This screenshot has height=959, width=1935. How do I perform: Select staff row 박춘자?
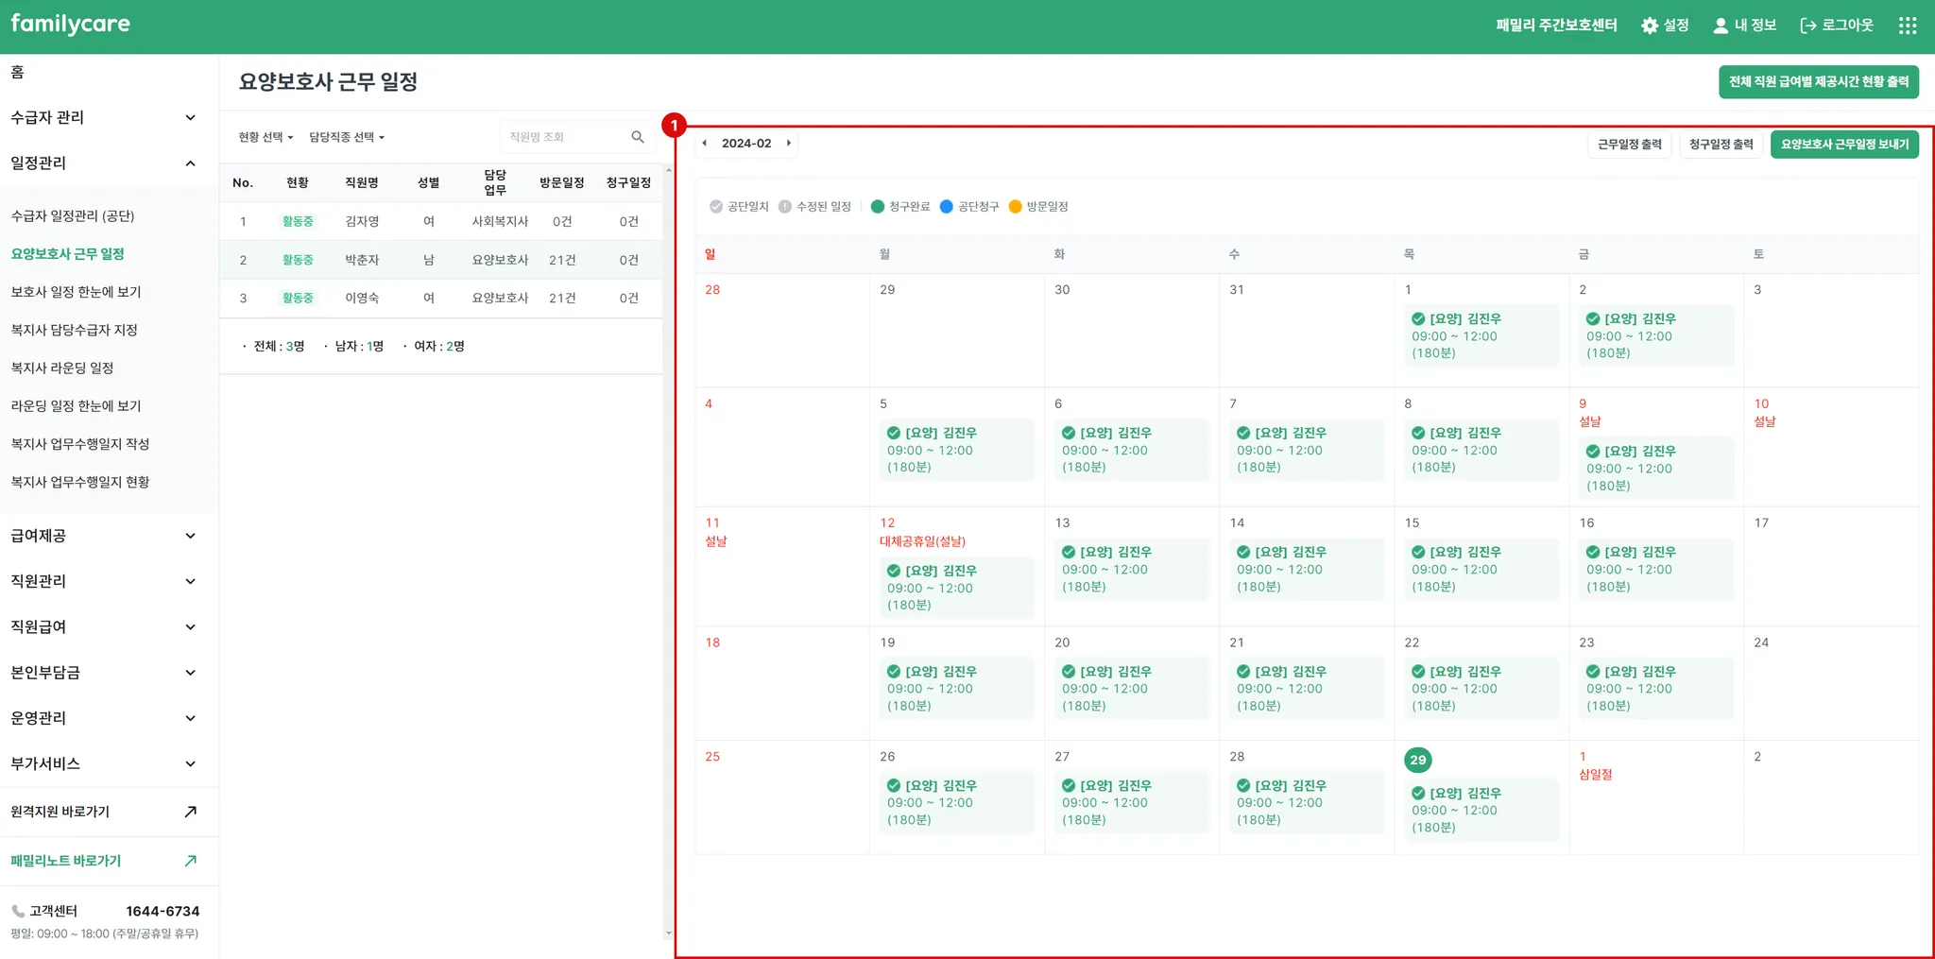[440, 260]
